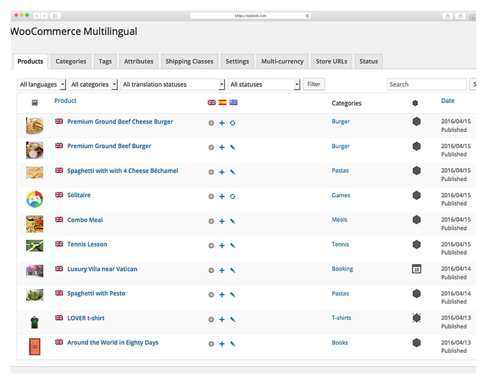This screenshot has width=486, height=387.
Task: Sync translations for Solitaire
Action: [233, 197]
